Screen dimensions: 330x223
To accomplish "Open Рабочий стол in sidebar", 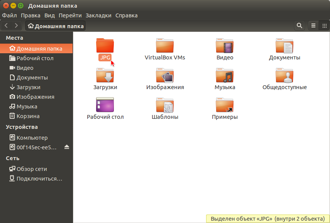I will (36, 58).
